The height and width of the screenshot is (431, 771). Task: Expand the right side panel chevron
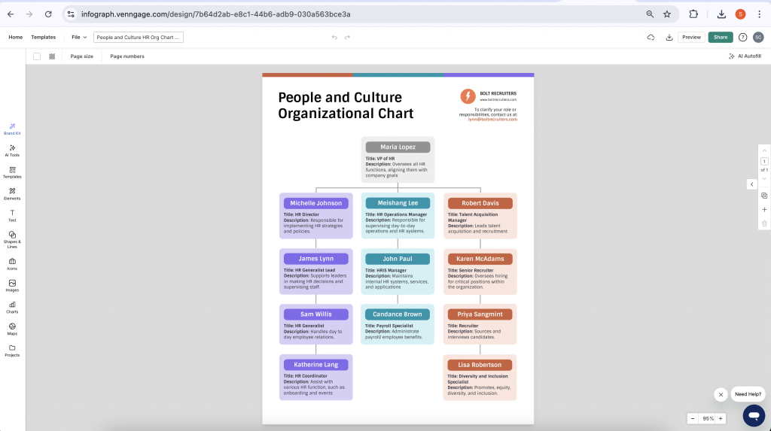click(x=751, y=184)
